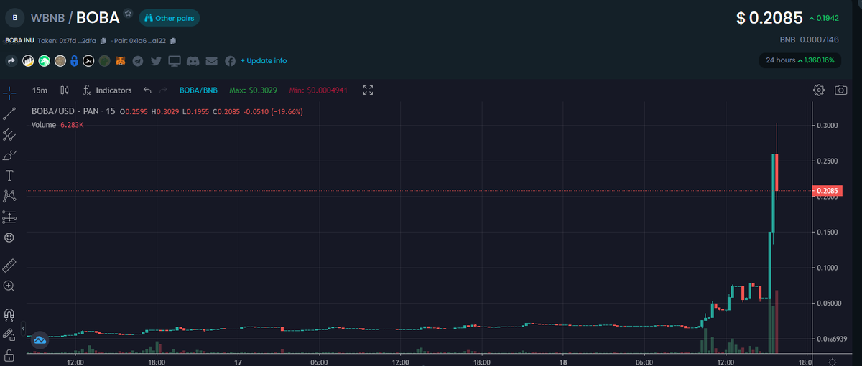Image resolution: width=862 pixels, height=366 pixels.
Task: Toggle the magnet mode
Action: 9,314
